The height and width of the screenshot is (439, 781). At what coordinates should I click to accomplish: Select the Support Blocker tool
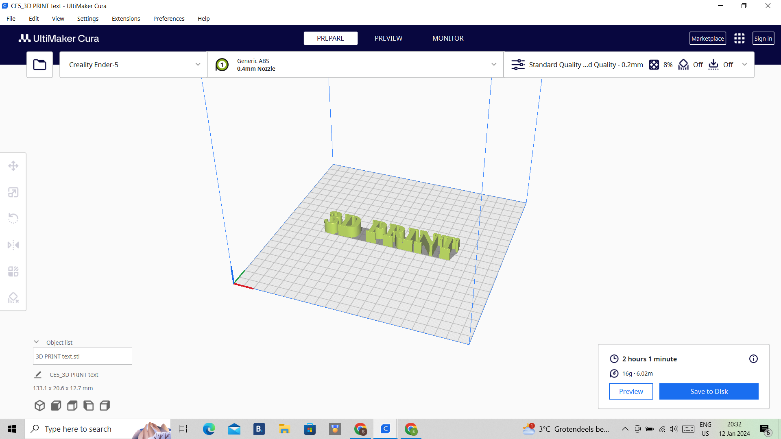13,298
